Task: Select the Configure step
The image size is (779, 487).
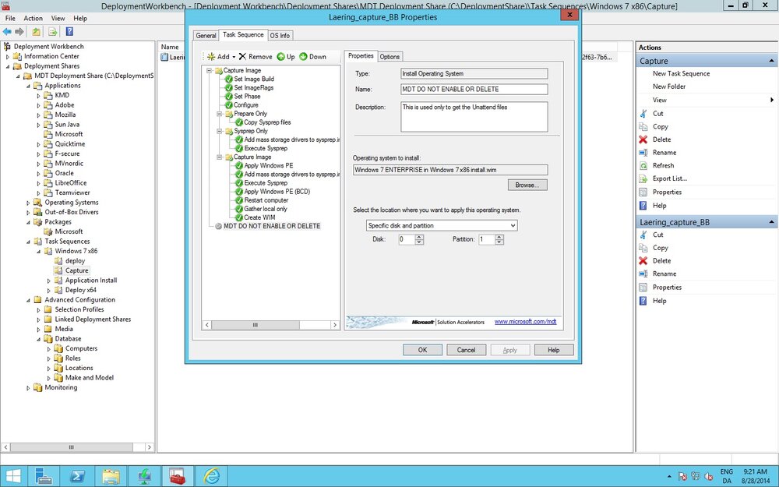Action: (246, 105)
